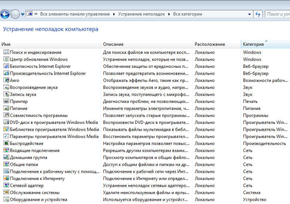The height and width of the screenshot is (204, 290).
Task: Click 'Локально' cell in Aero row
Action: pyautogui.click(x=205, y=80)
